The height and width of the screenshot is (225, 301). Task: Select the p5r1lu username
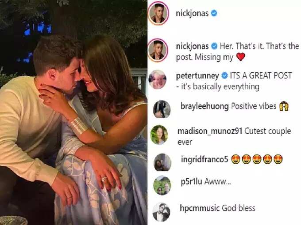pos(191,181)
